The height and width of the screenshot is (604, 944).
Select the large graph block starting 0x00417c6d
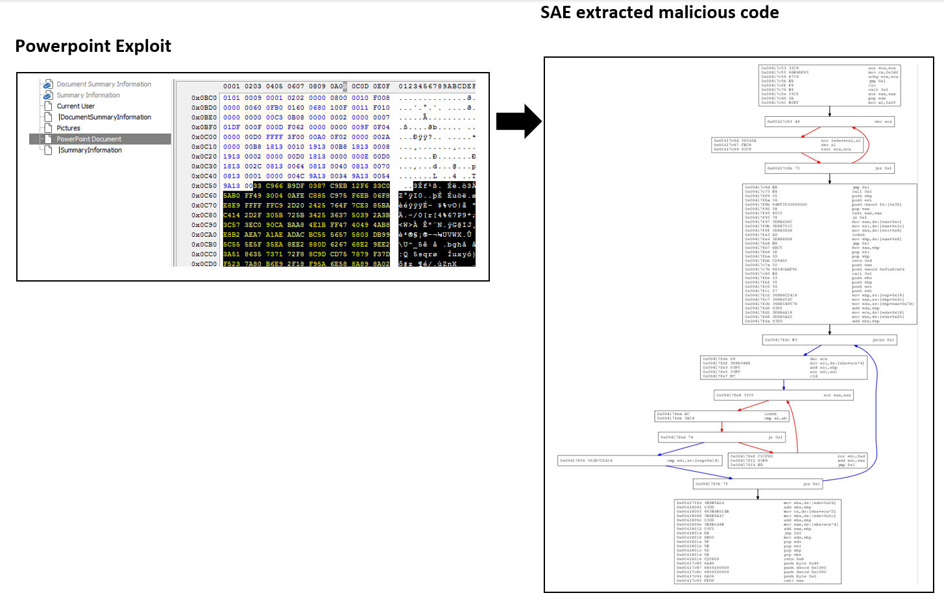pos(830,254)
